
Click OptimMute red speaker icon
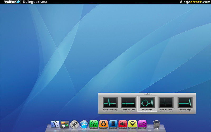click(x=123, y=124)
